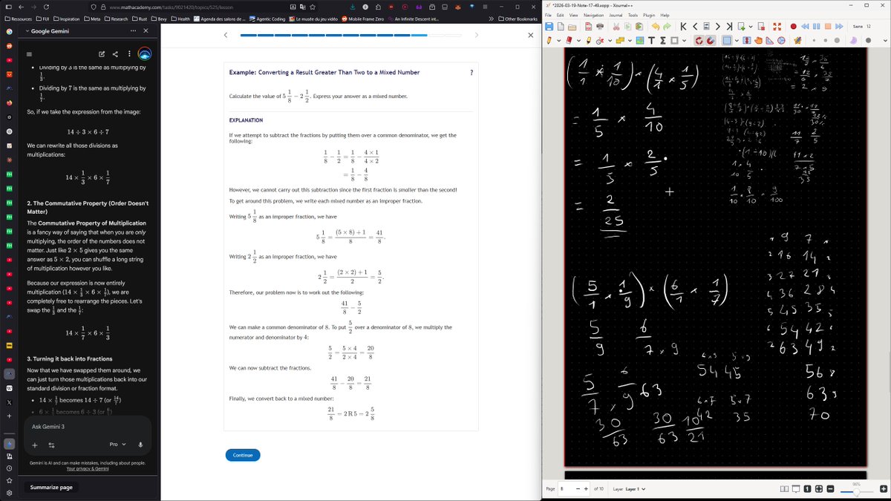
Task: Enable the Setsquare ruler tool
Action: 769,40
